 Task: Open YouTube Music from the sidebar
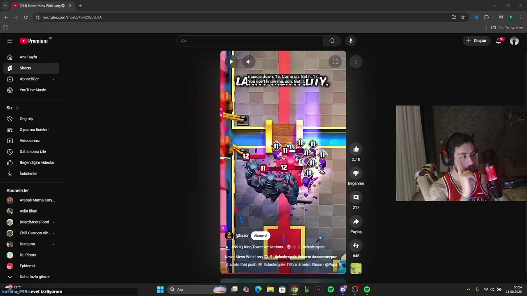[31, 90]
